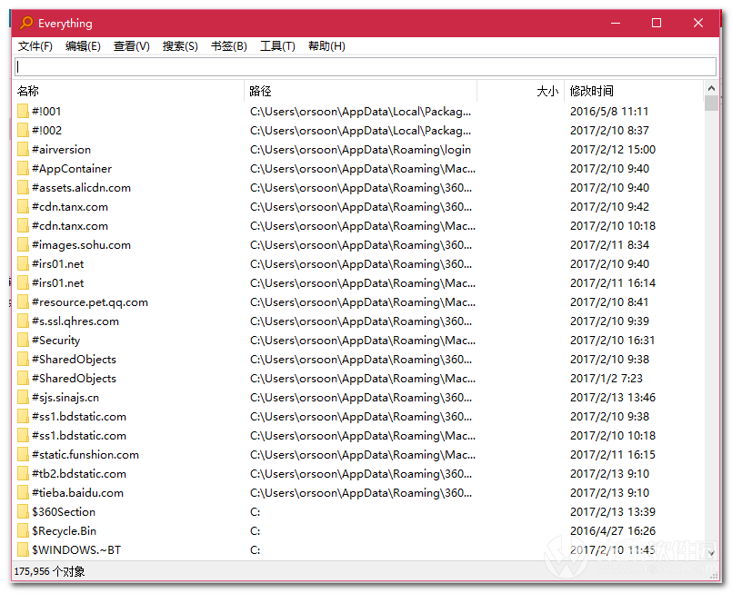732x593 pixels.
Task: Select the folder icon of #Security
Action: pyautogui.click(x=23, y=341)
